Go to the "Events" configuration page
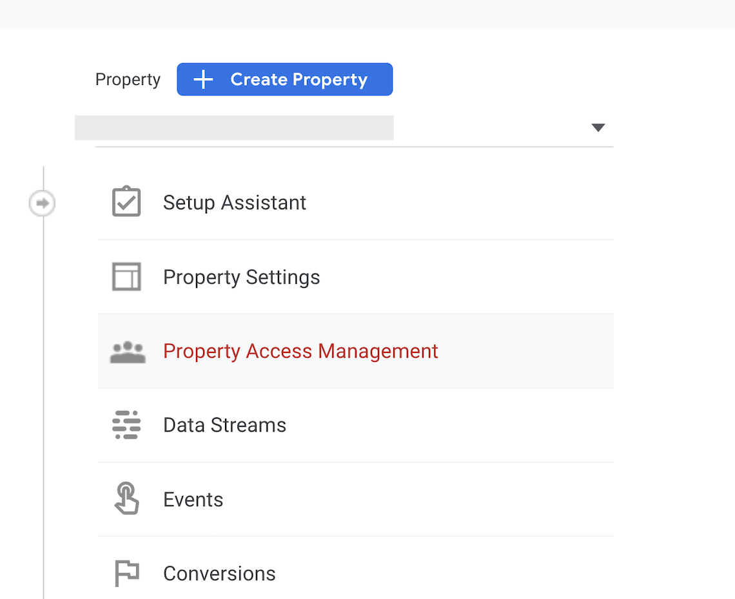Viewport: 735px width, 599px height. coord(193,499)
